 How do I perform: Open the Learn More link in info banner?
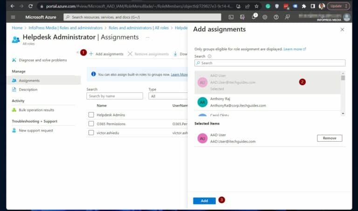[x=179, y=74]
